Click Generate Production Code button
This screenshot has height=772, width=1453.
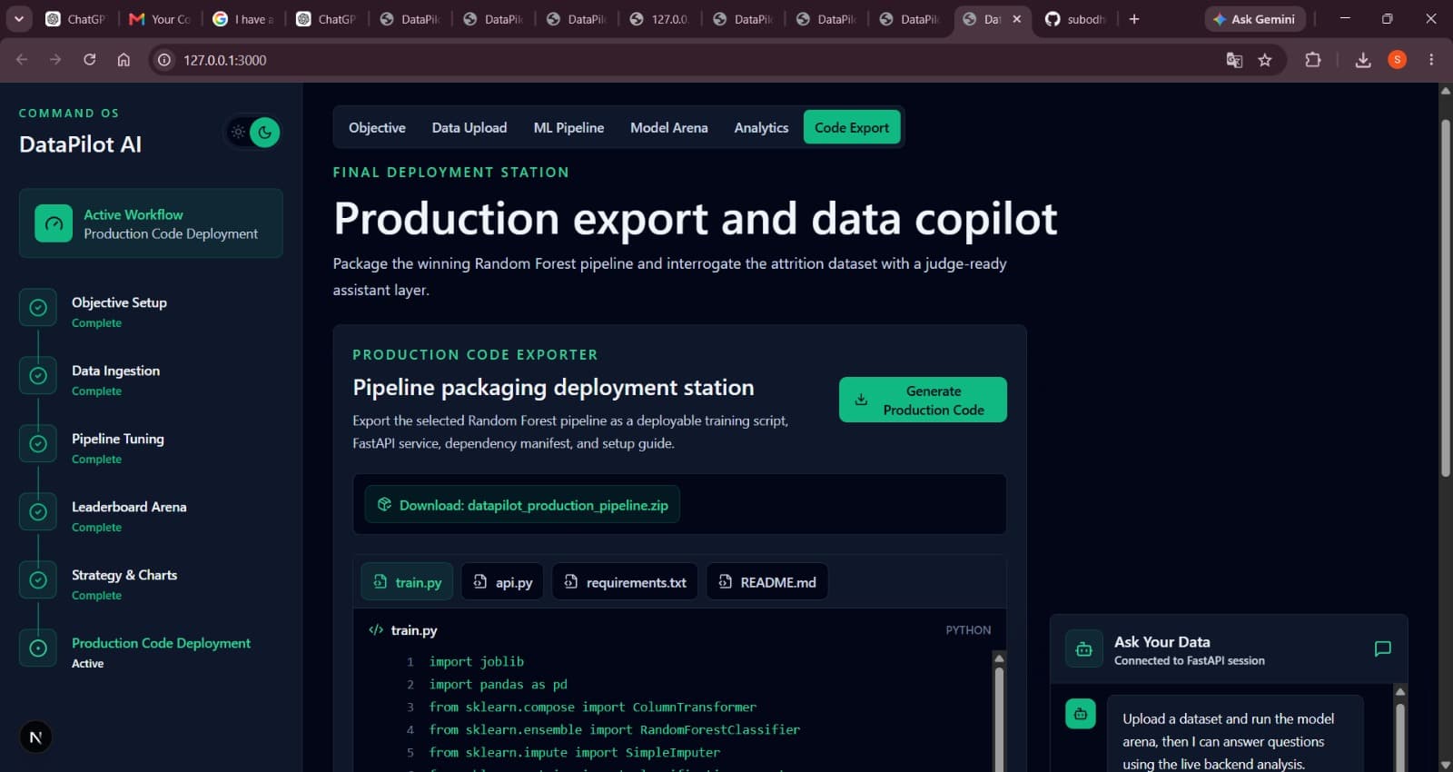(x=923, y=400)
